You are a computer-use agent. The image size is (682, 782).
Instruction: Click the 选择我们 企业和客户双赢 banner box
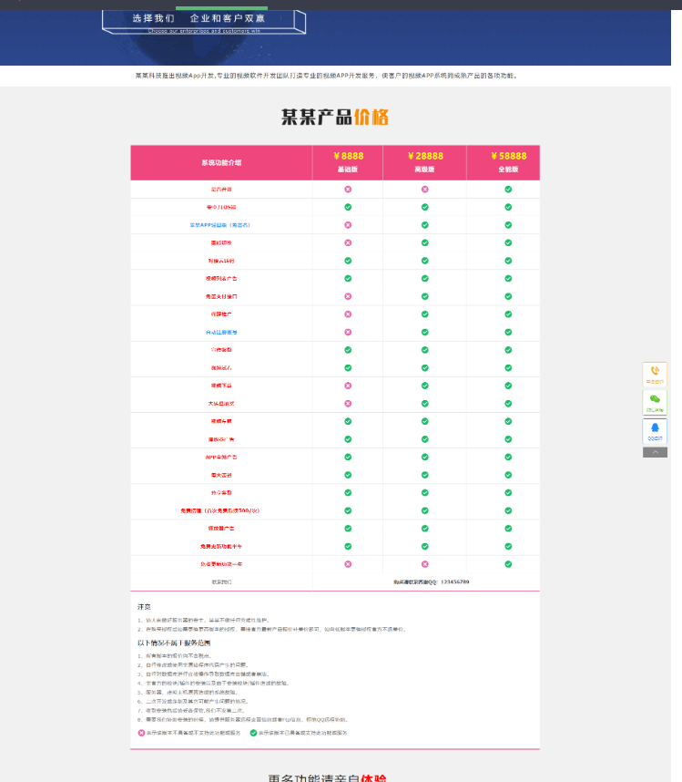[203, 22]
